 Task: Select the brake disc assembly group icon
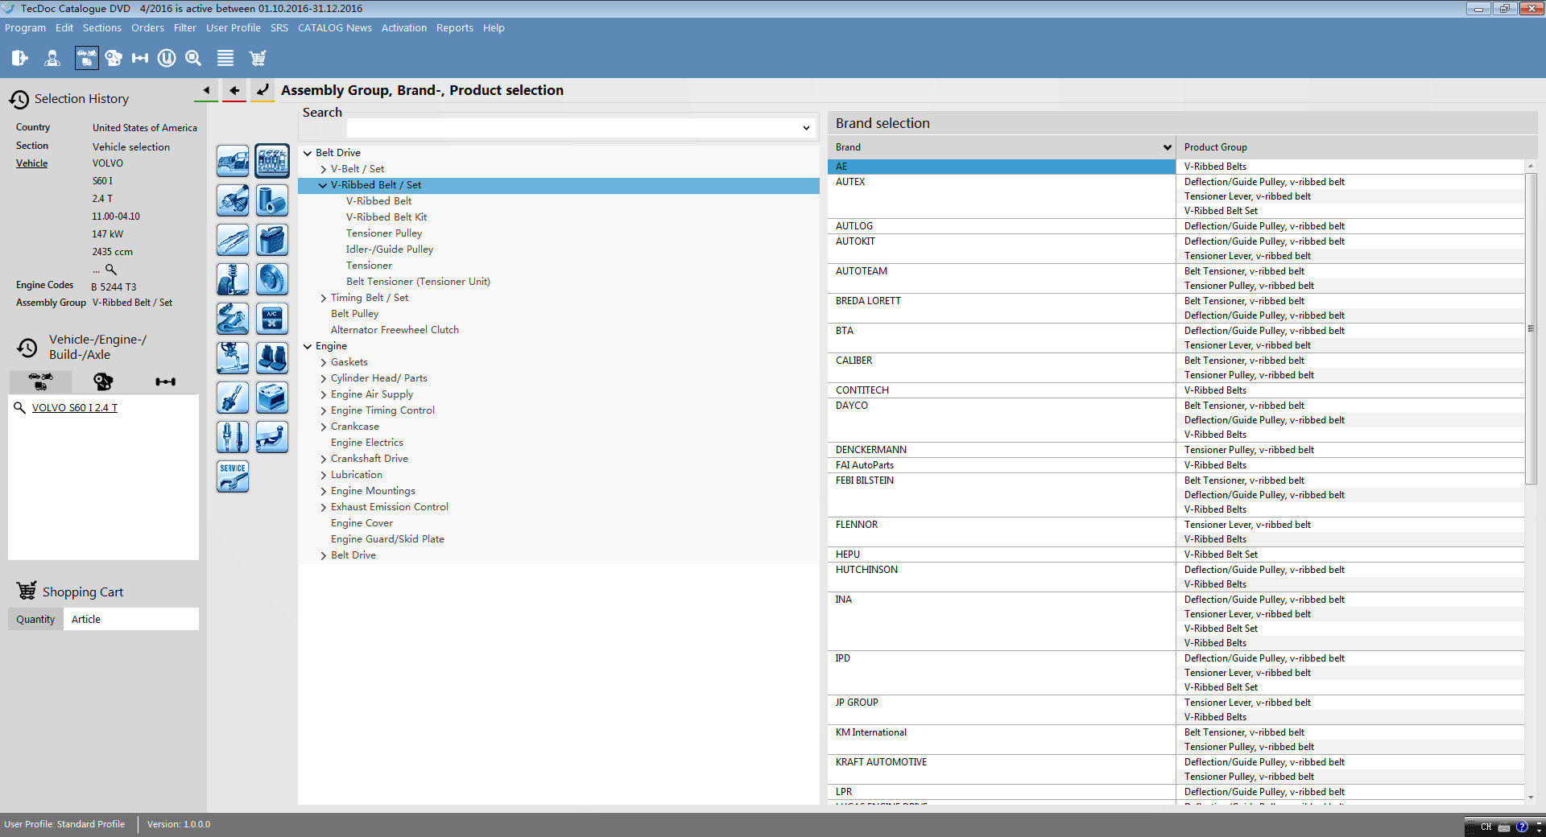[272, 279]
